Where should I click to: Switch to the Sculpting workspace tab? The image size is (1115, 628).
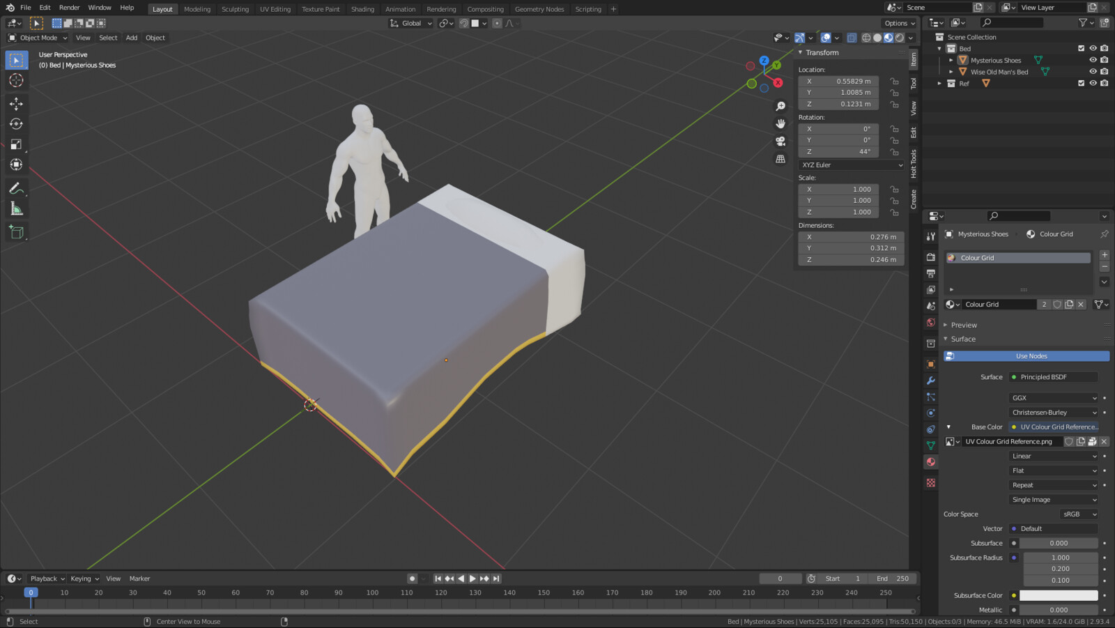(x=235, y=9)
